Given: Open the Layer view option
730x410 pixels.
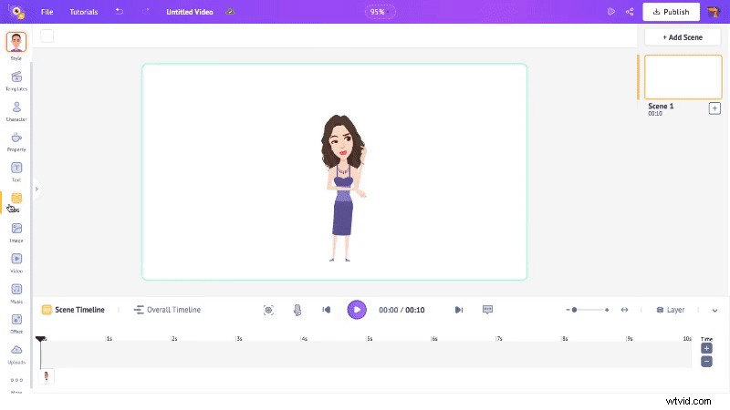Looking at the screenshot, I should 671,310.
